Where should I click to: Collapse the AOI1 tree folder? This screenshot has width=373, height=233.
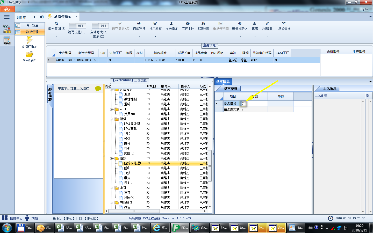pos(111,109)
